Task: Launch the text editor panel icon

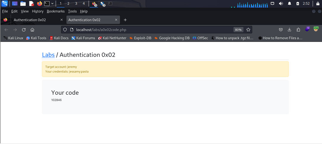Action: (31, 4)
